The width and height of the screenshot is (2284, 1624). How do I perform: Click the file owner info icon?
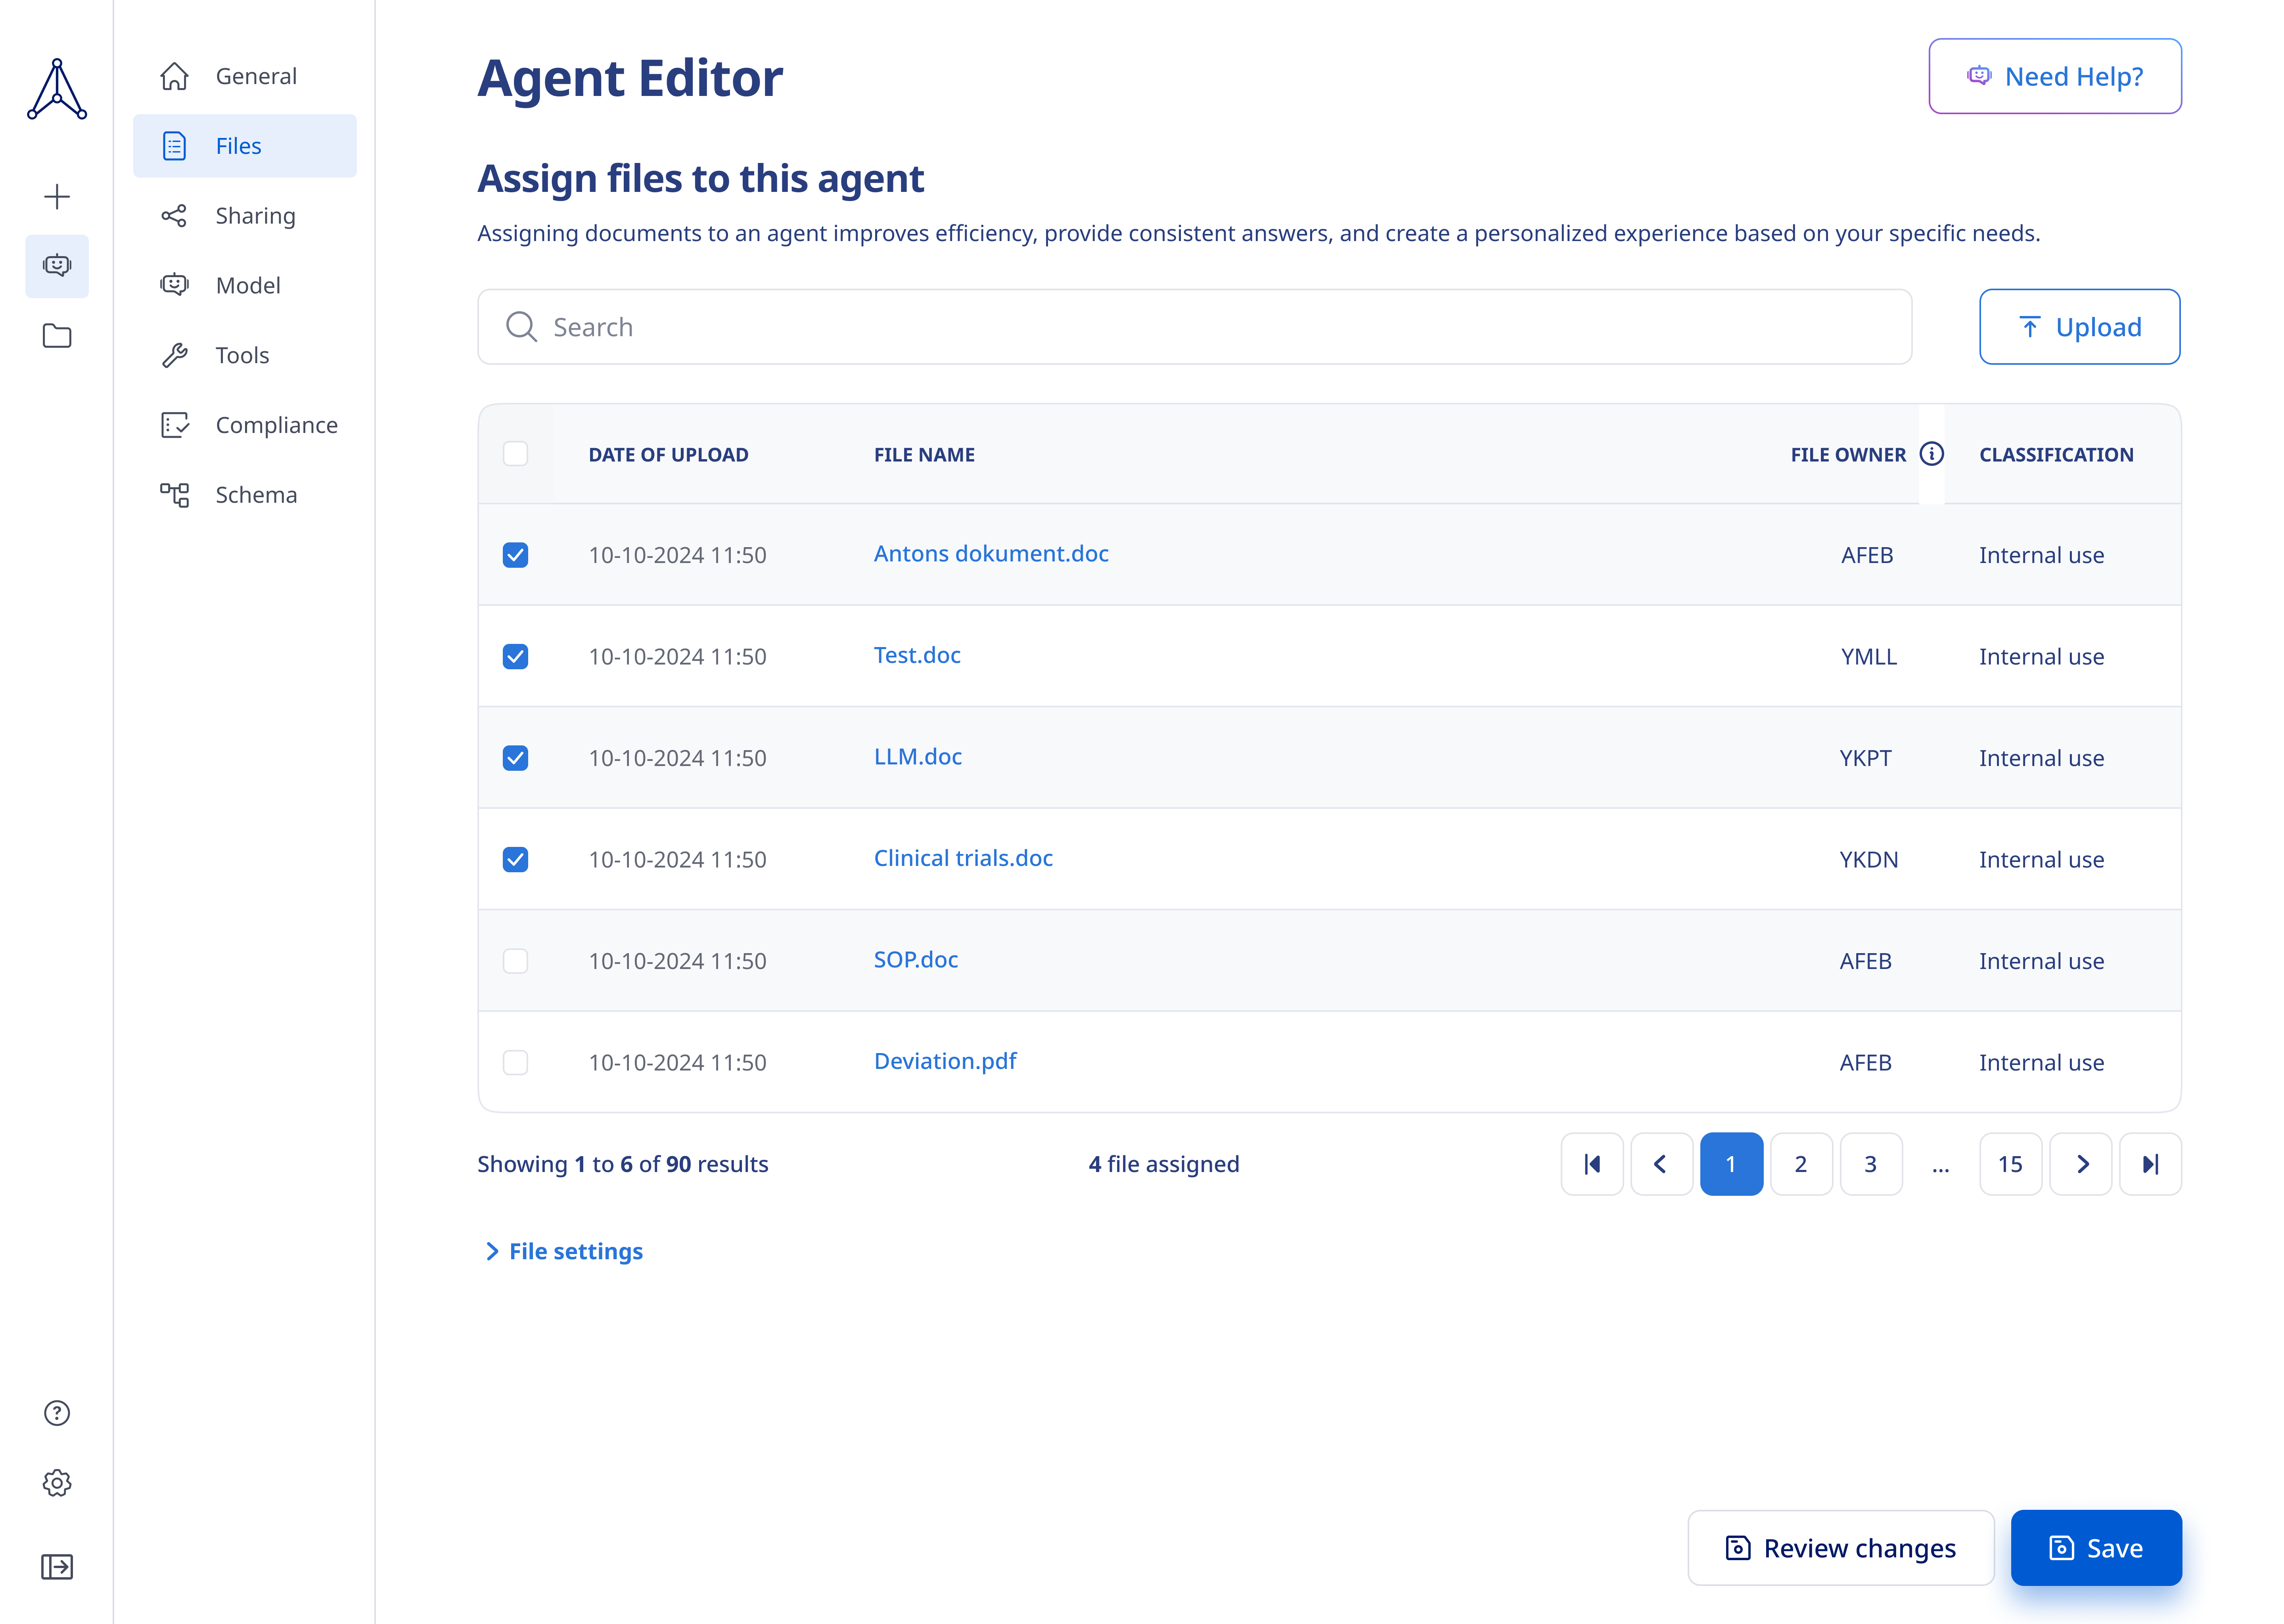(1932, 454)
